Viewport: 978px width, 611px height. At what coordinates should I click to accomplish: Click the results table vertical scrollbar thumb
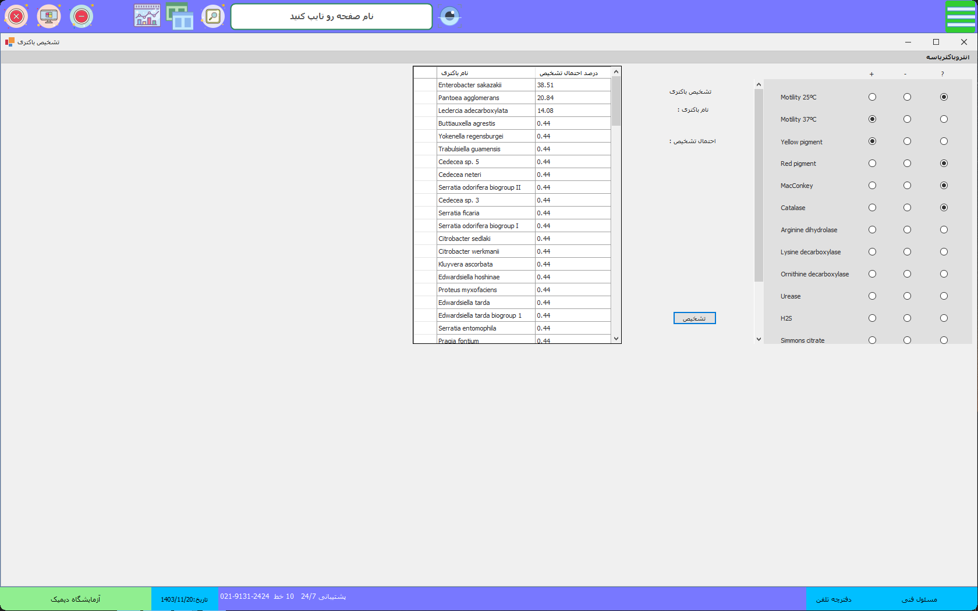[616, 101]
